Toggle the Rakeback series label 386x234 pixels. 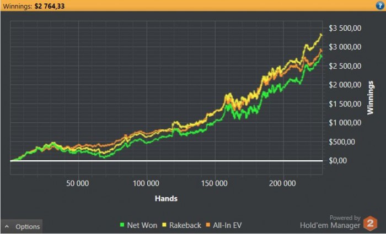[185, 225]
